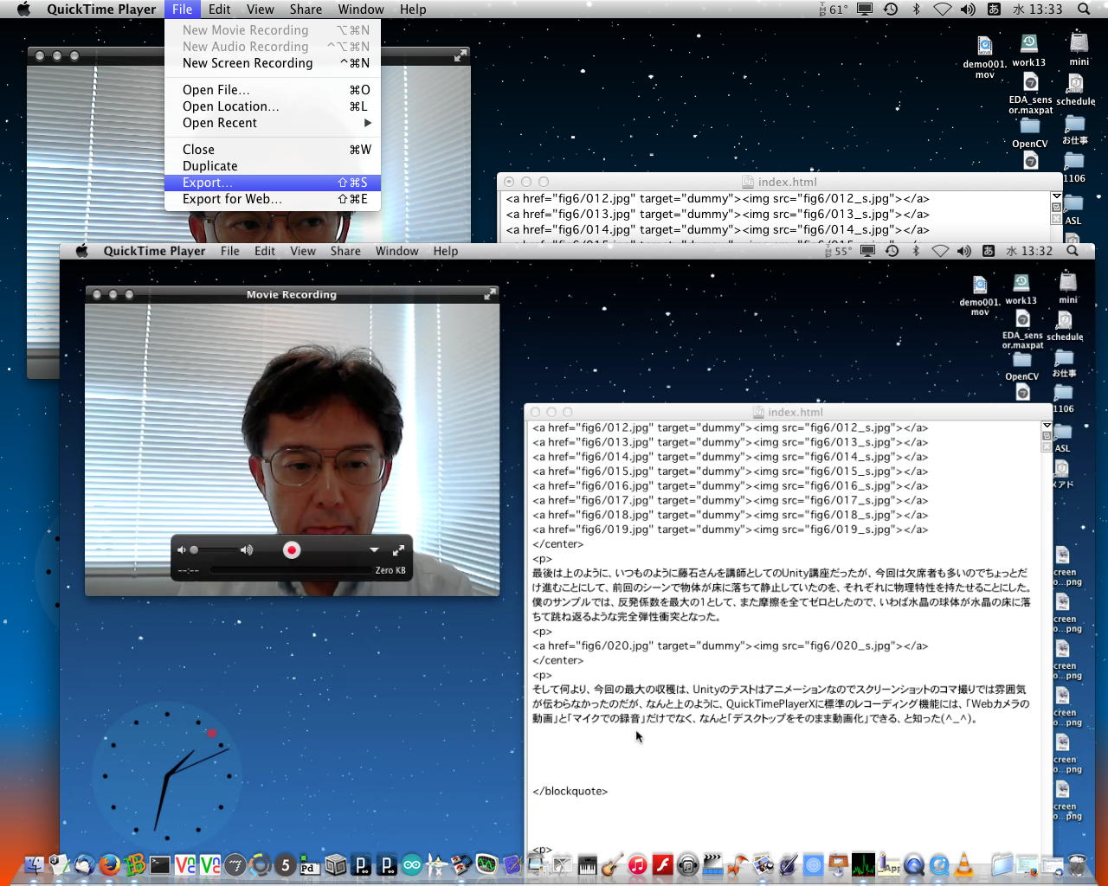Open the Edit menu in top menu bar
This screenshot has height=886, width=1108.
pyautogui.click(x=219, y=10)
